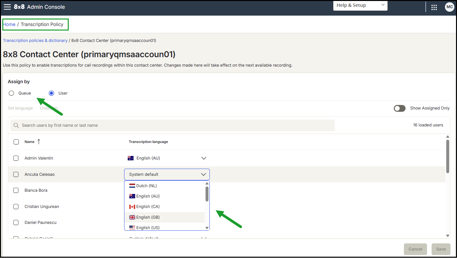Check the Bianca Bora checkbox

coord(16,190)
